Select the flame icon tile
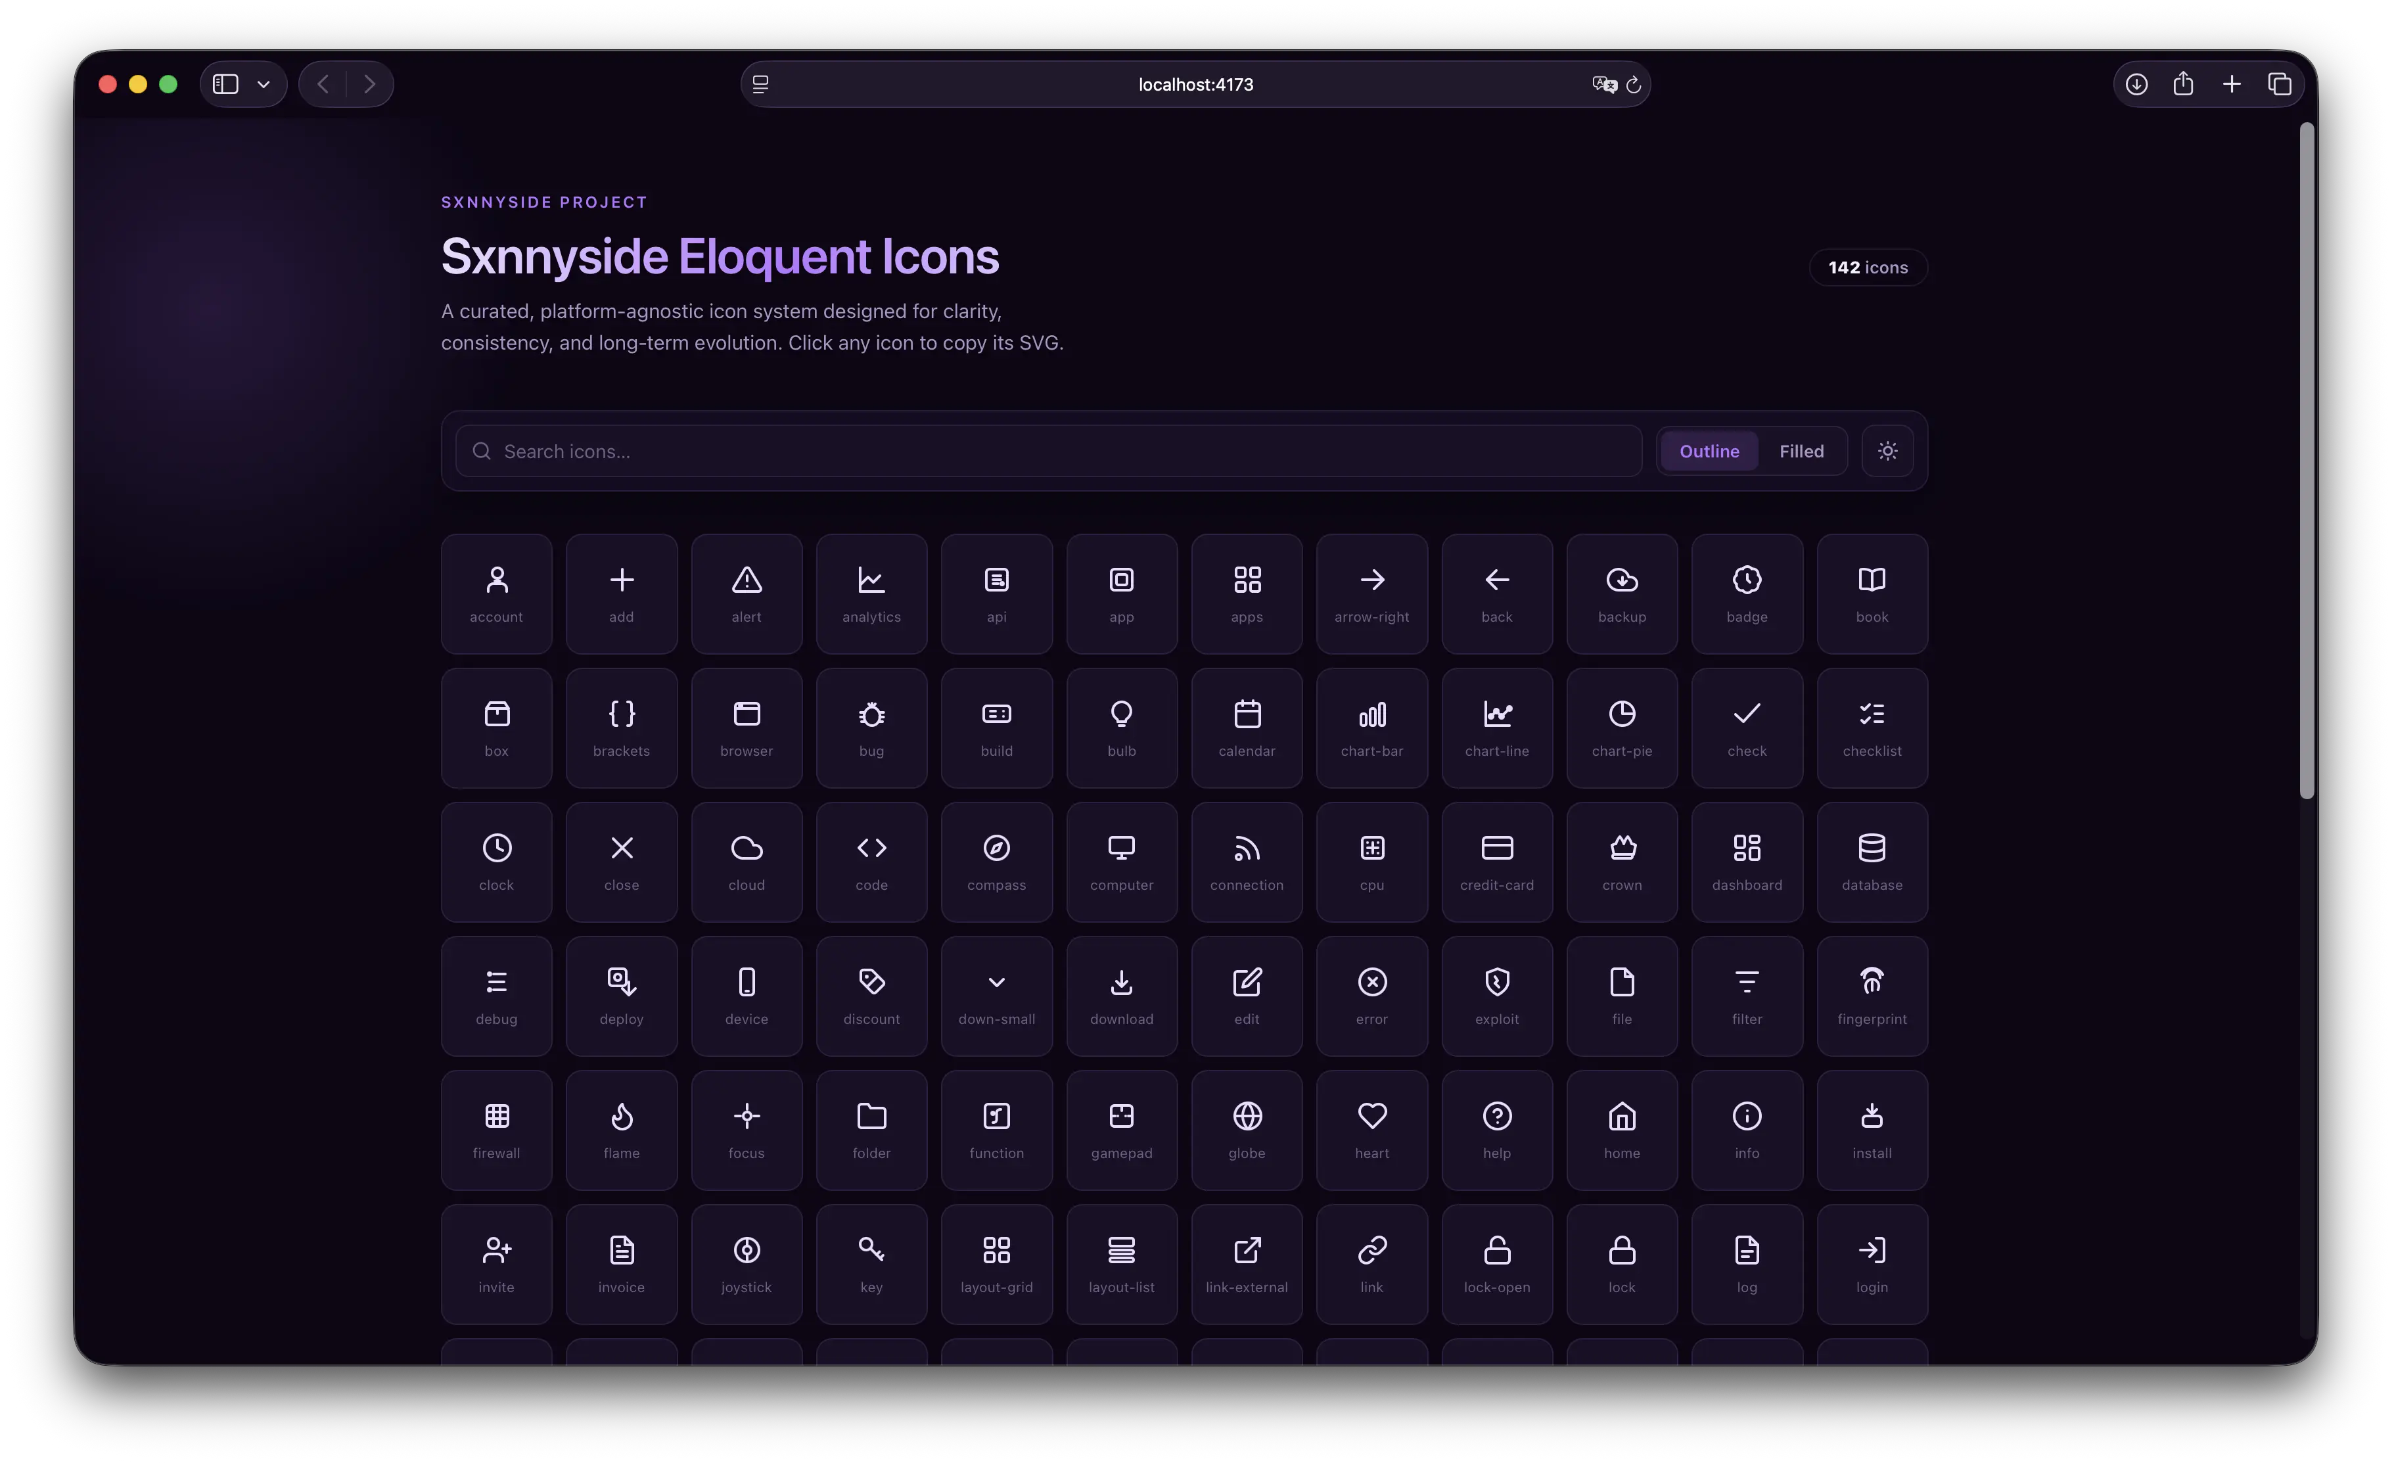 (x=621, y=1129)
